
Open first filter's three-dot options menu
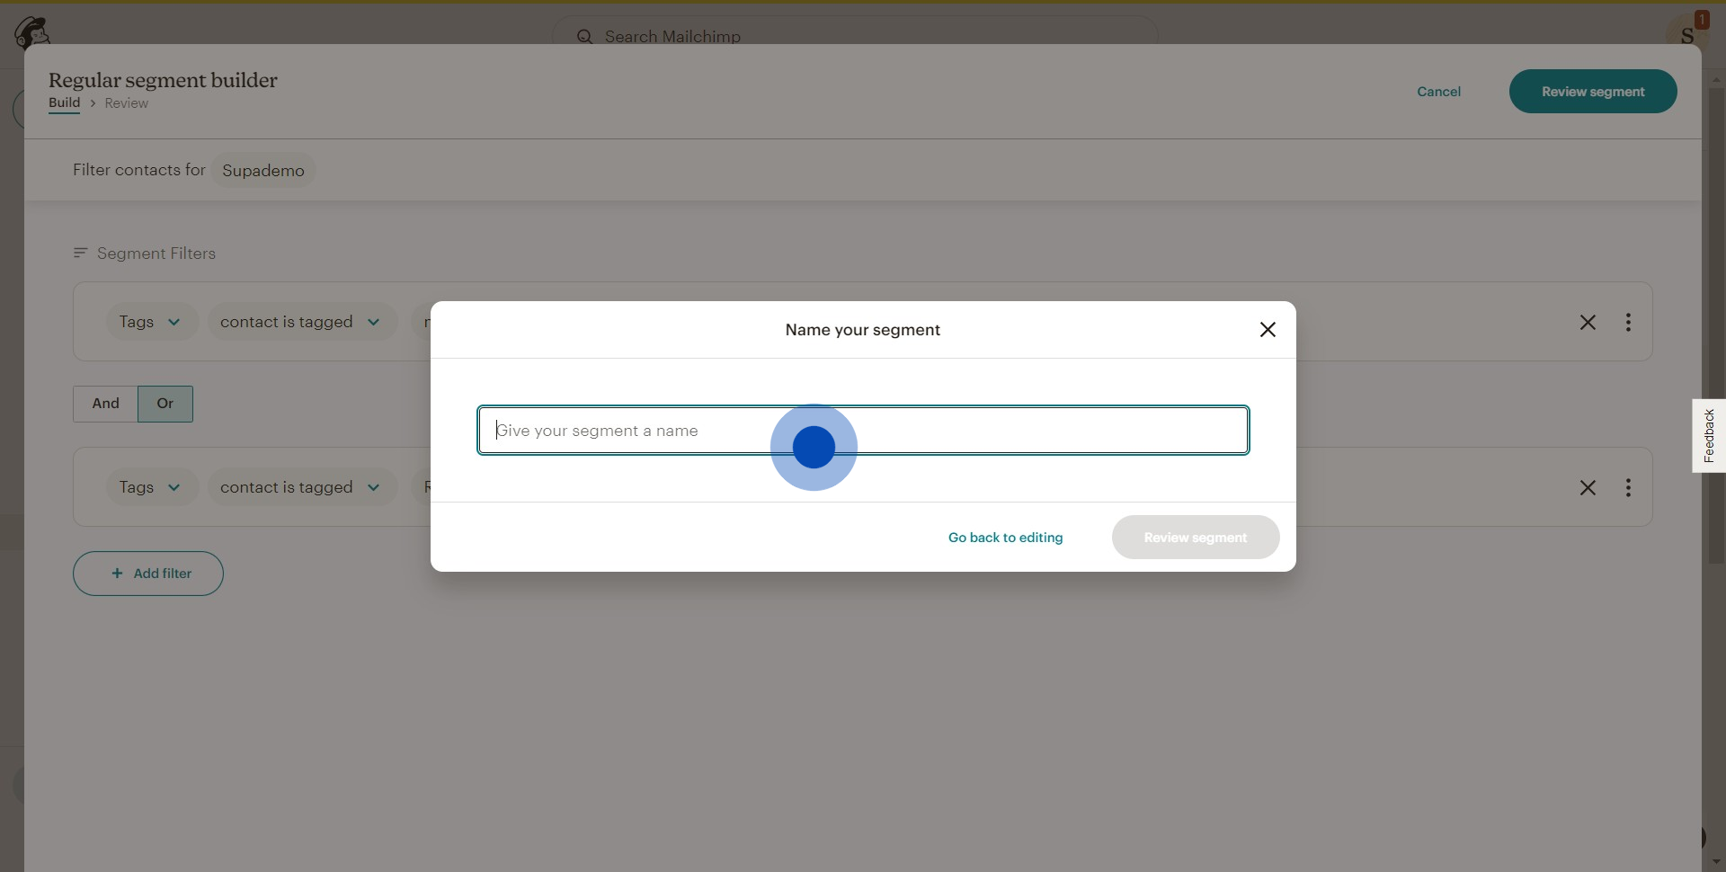pos(1628,323)
